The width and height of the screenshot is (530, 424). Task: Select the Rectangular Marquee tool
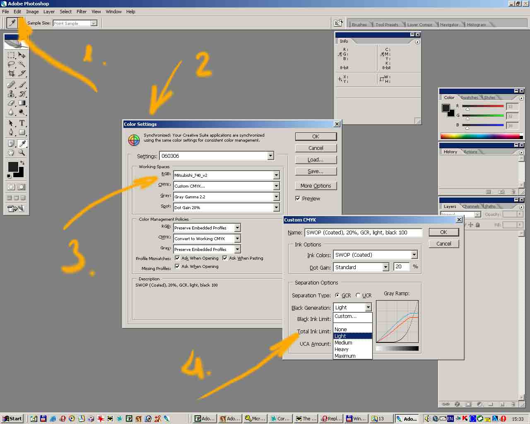pyautogui.click(x=11, y=55)
